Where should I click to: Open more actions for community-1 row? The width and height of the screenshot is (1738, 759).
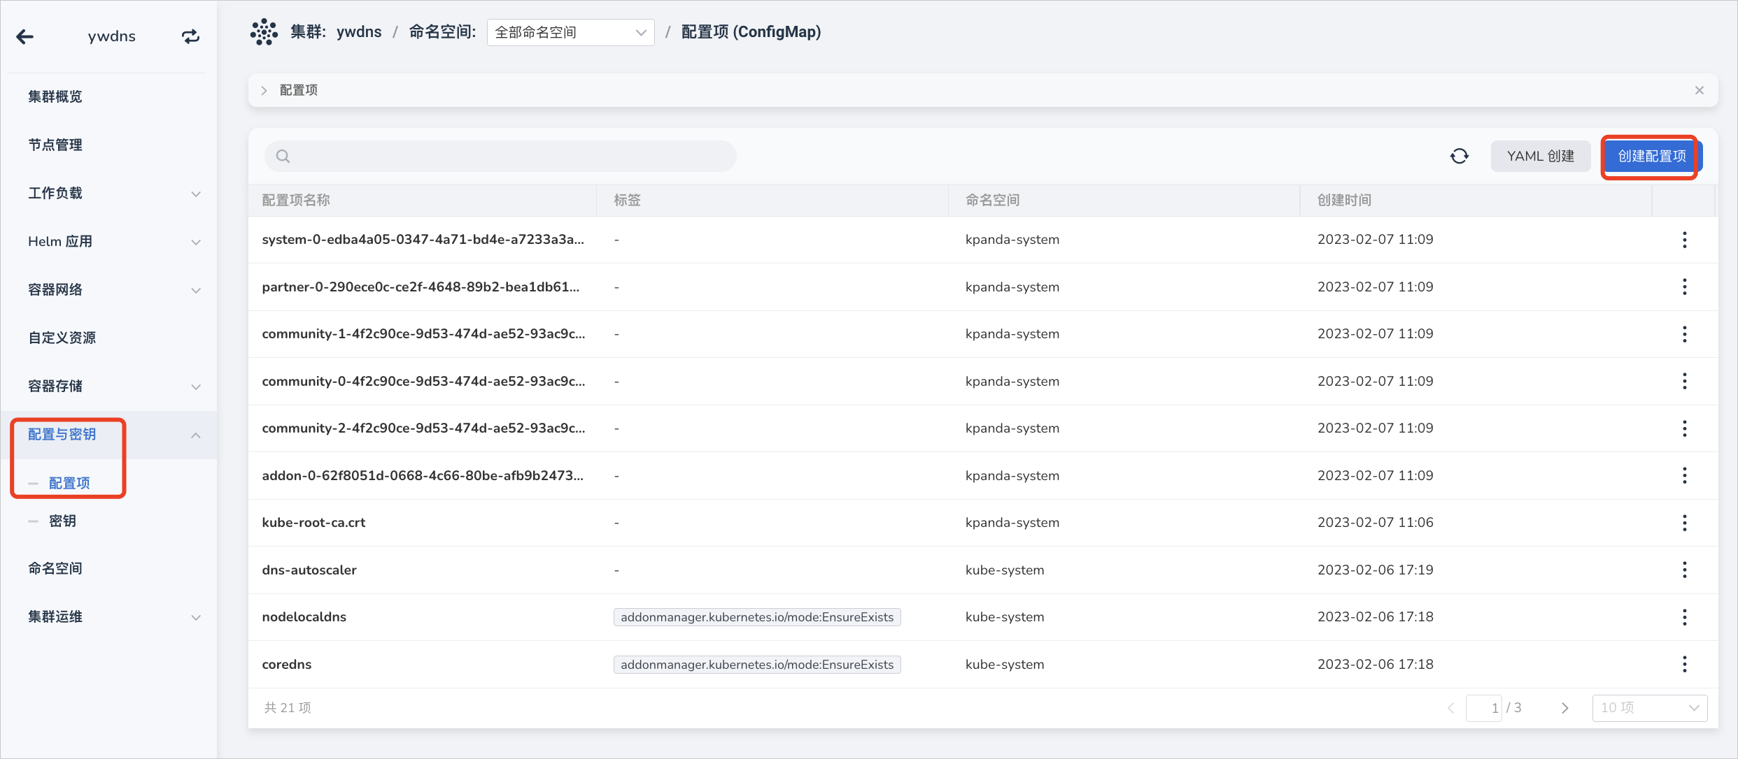(x=1685, y=334)
